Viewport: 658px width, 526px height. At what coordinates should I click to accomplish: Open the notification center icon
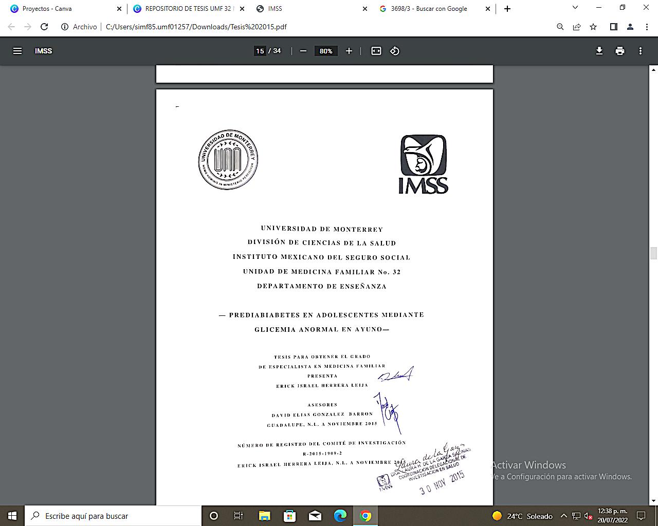[641, 516]
